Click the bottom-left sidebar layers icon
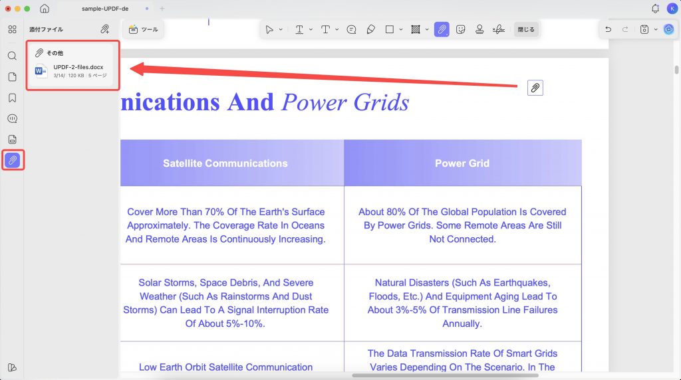This screenshot has width=681, height=380. (12, 367)
